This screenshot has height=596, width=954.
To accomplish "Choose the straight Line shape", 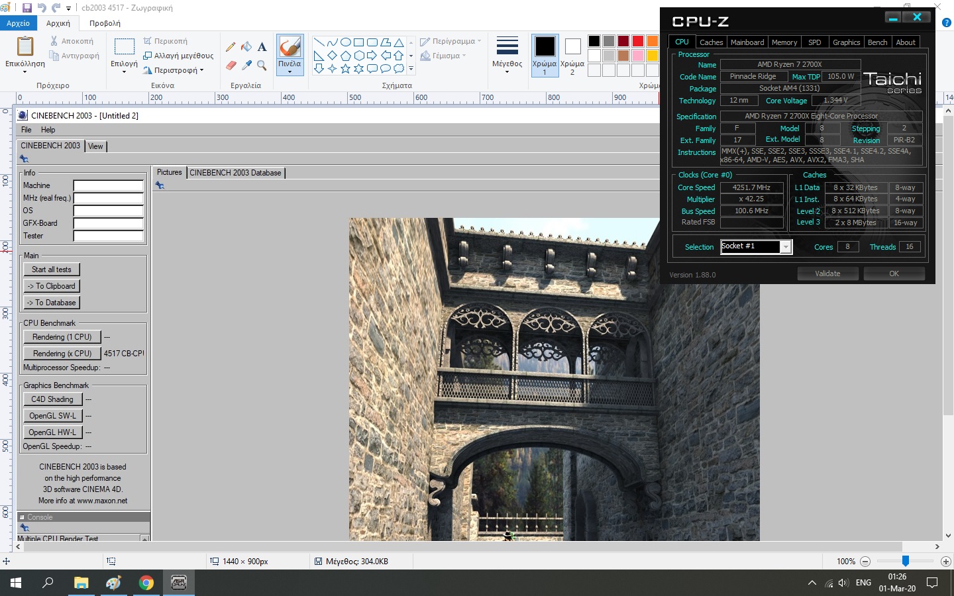I will click(x=319, y=42).
